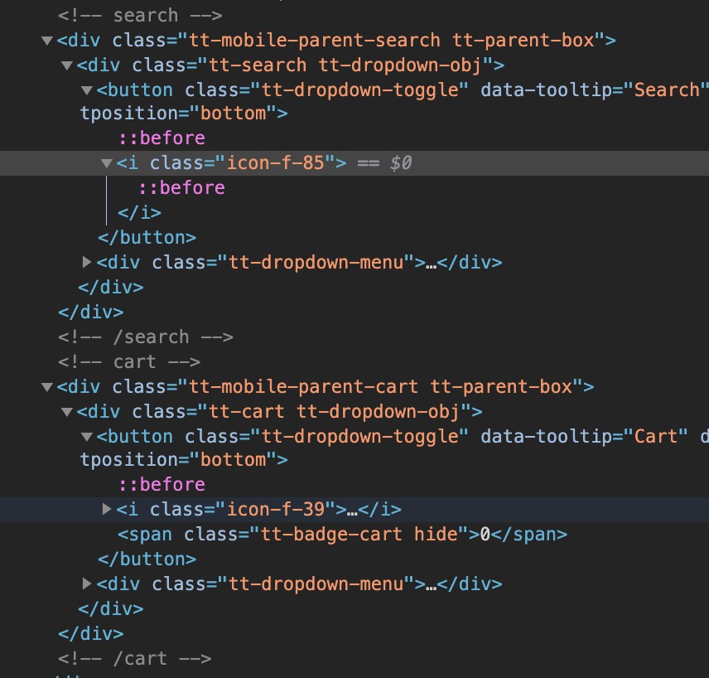Expand the tt-dropdown-menu div under search
This screenshot has height=678, width=709.
[87, 262]
